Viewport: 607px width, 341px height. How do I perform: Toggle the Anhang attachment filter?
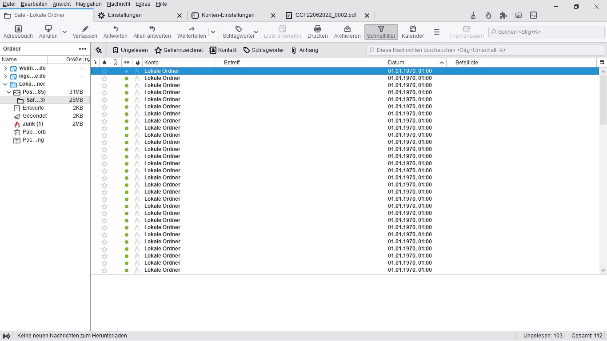point(305,50)
